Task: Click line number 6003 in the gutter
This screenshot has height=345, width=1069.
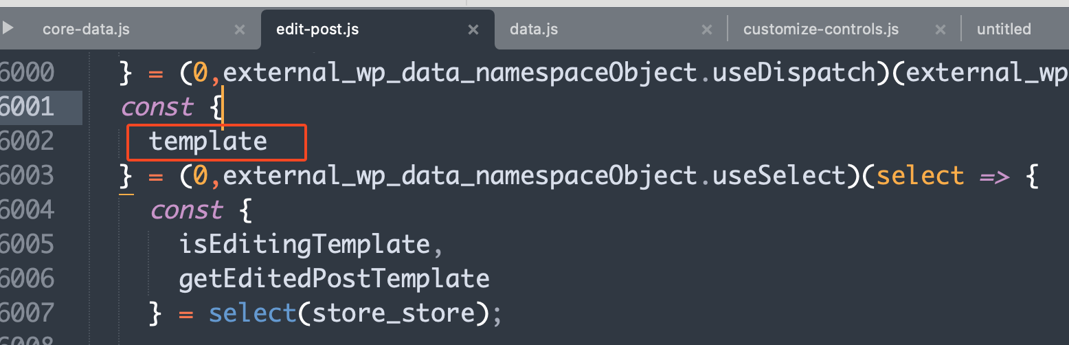Action: [x=27, y=176]
